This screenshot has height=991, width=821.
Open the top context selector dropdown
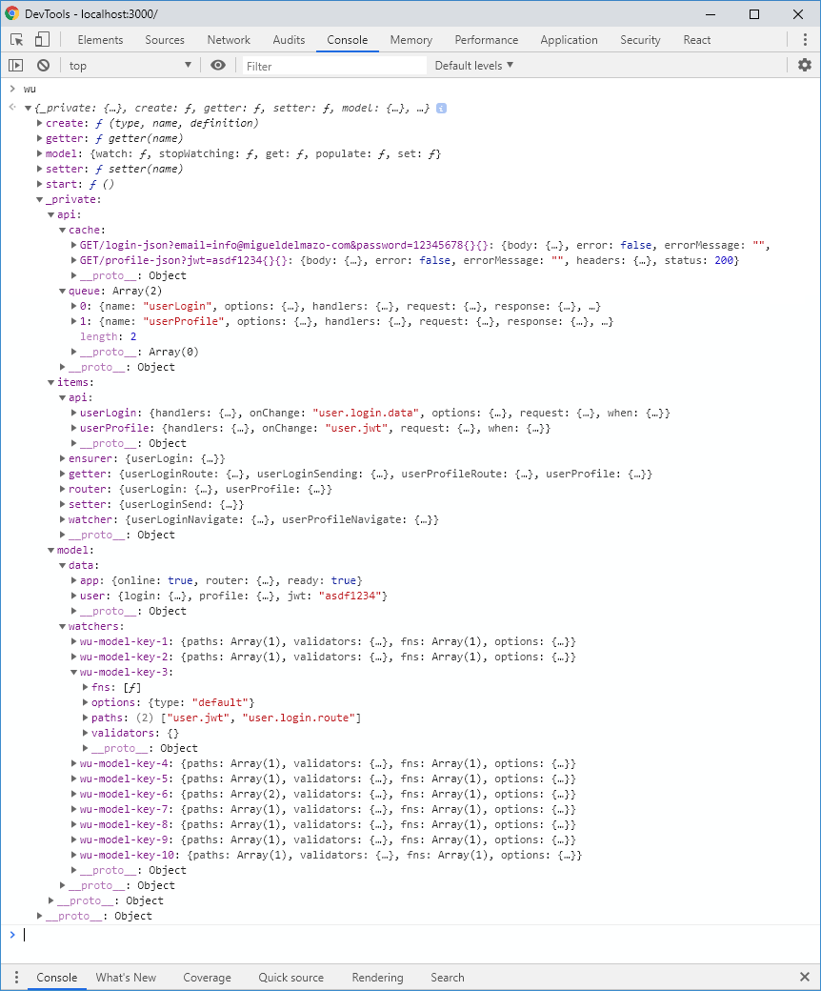[x=130, y=65]
